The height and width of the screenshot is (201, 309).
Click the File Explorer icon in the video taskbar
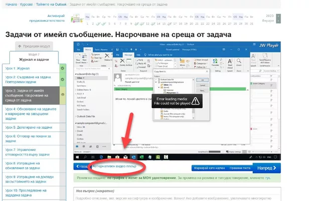(109, 157)
